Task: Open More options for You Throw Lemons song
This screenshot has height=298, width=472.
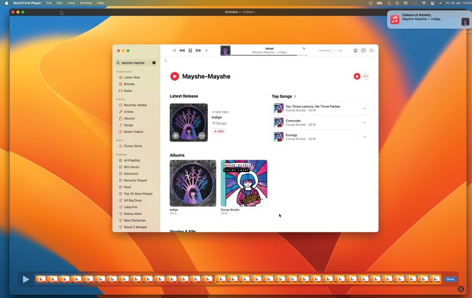Action: tap(365, 108)
